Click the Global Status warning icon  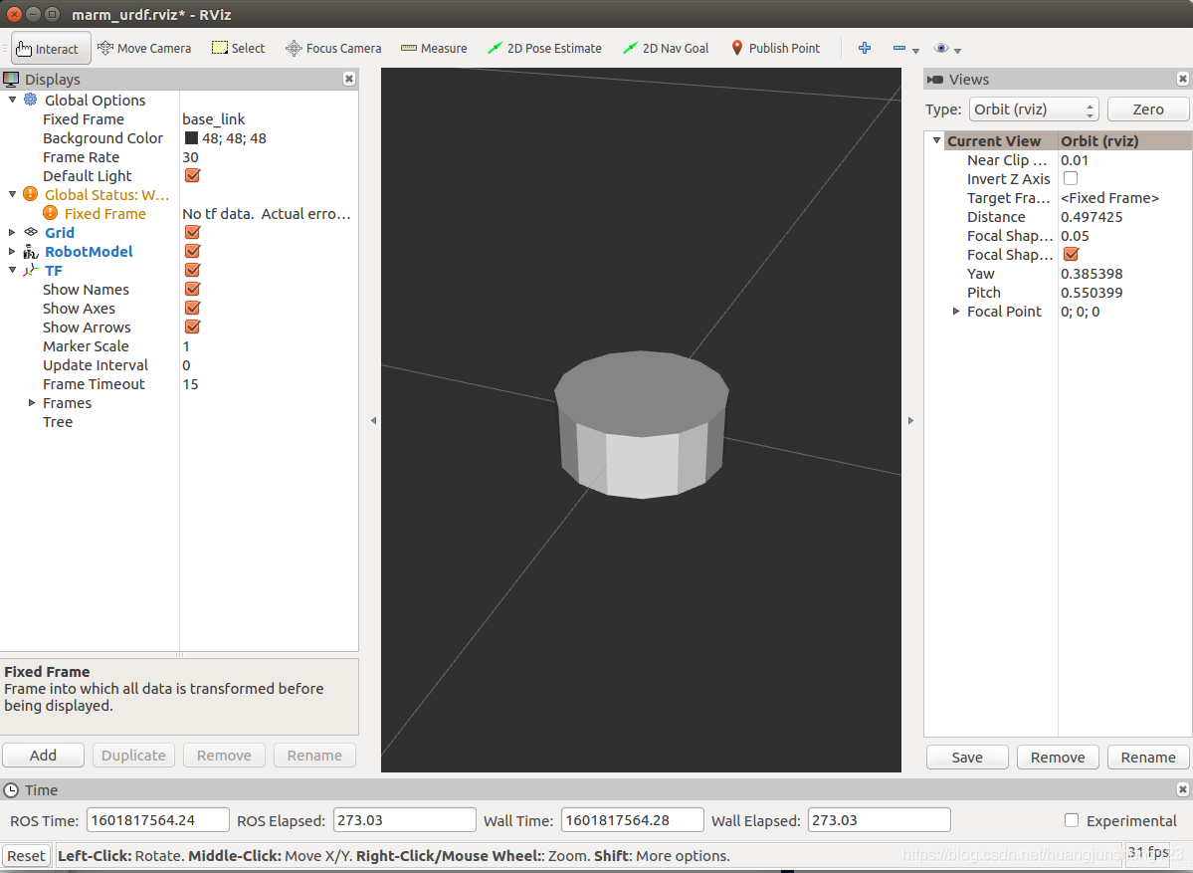(x=31, y=194)
